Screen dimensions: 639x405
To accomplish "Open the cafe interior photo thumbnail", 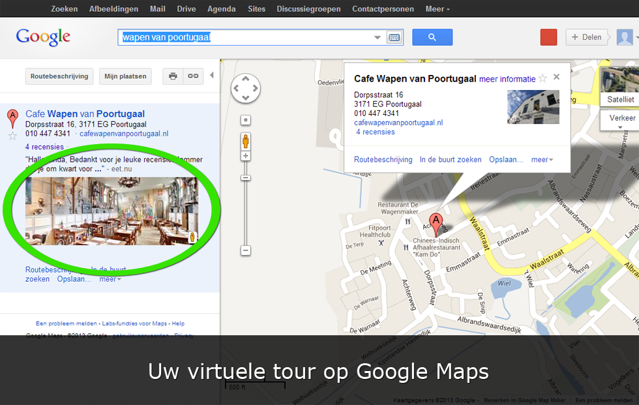I will click(111, 211).
